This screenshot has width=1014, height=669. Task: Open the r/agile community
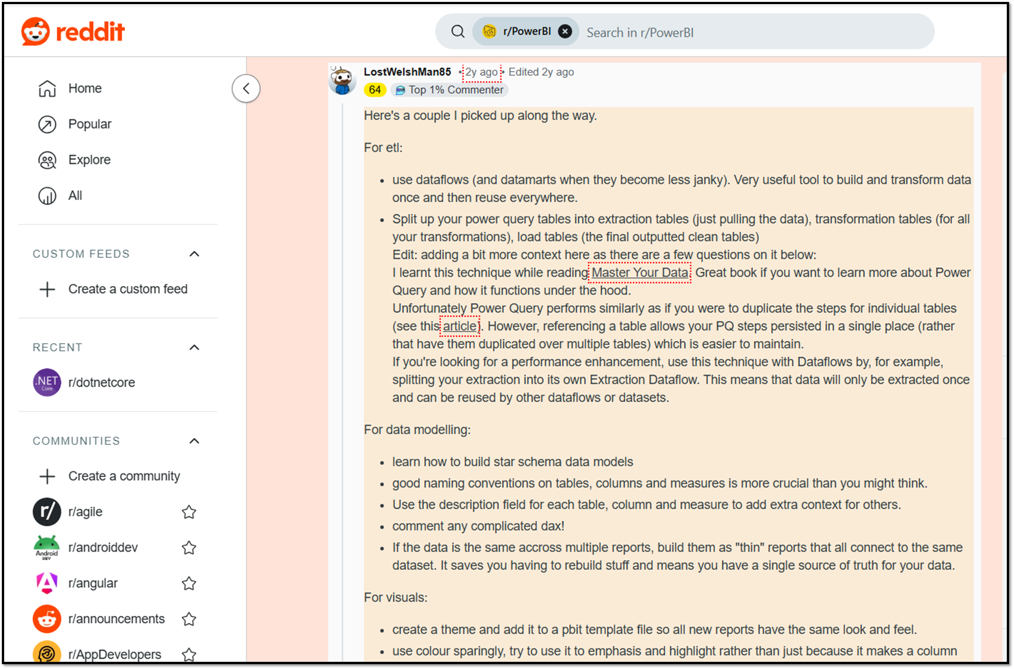85,512
